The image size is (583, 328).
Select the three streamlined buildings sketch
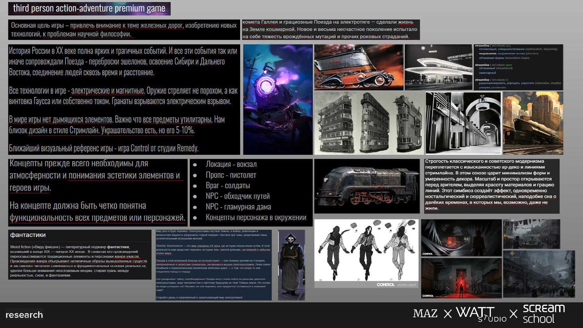point(369,123)
